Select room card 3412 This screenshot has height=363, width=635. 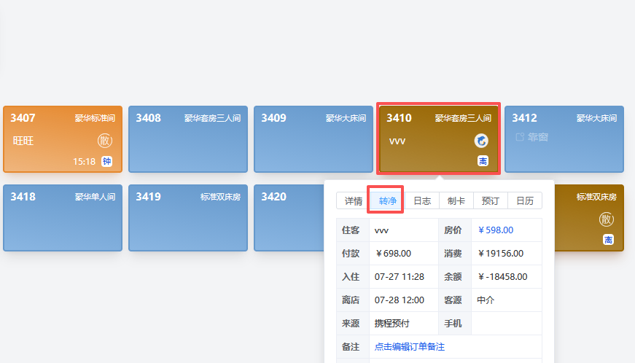(564, 139)
